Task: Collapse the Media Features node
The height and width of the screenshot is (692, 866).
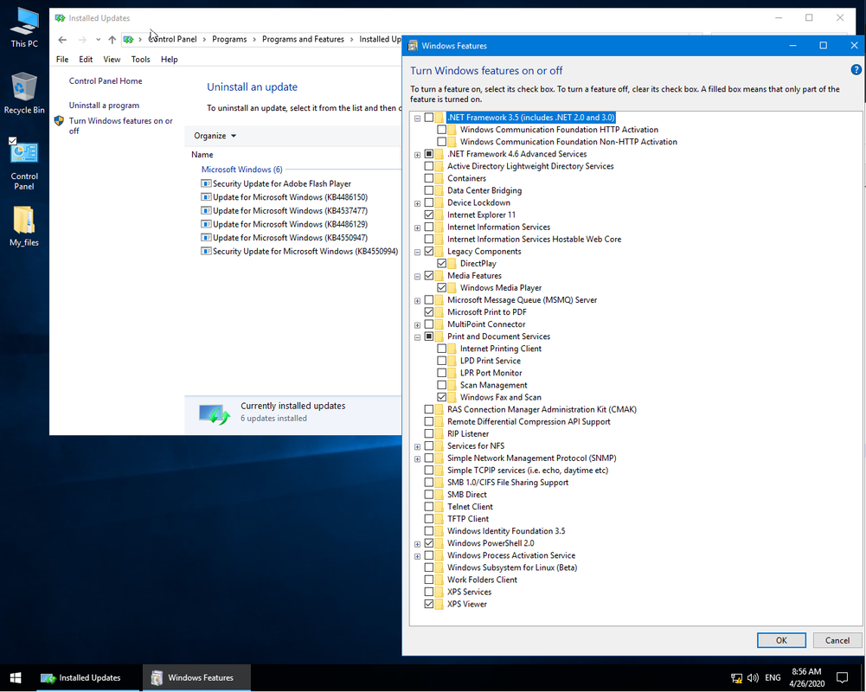Action: click(x=418, y=276)
